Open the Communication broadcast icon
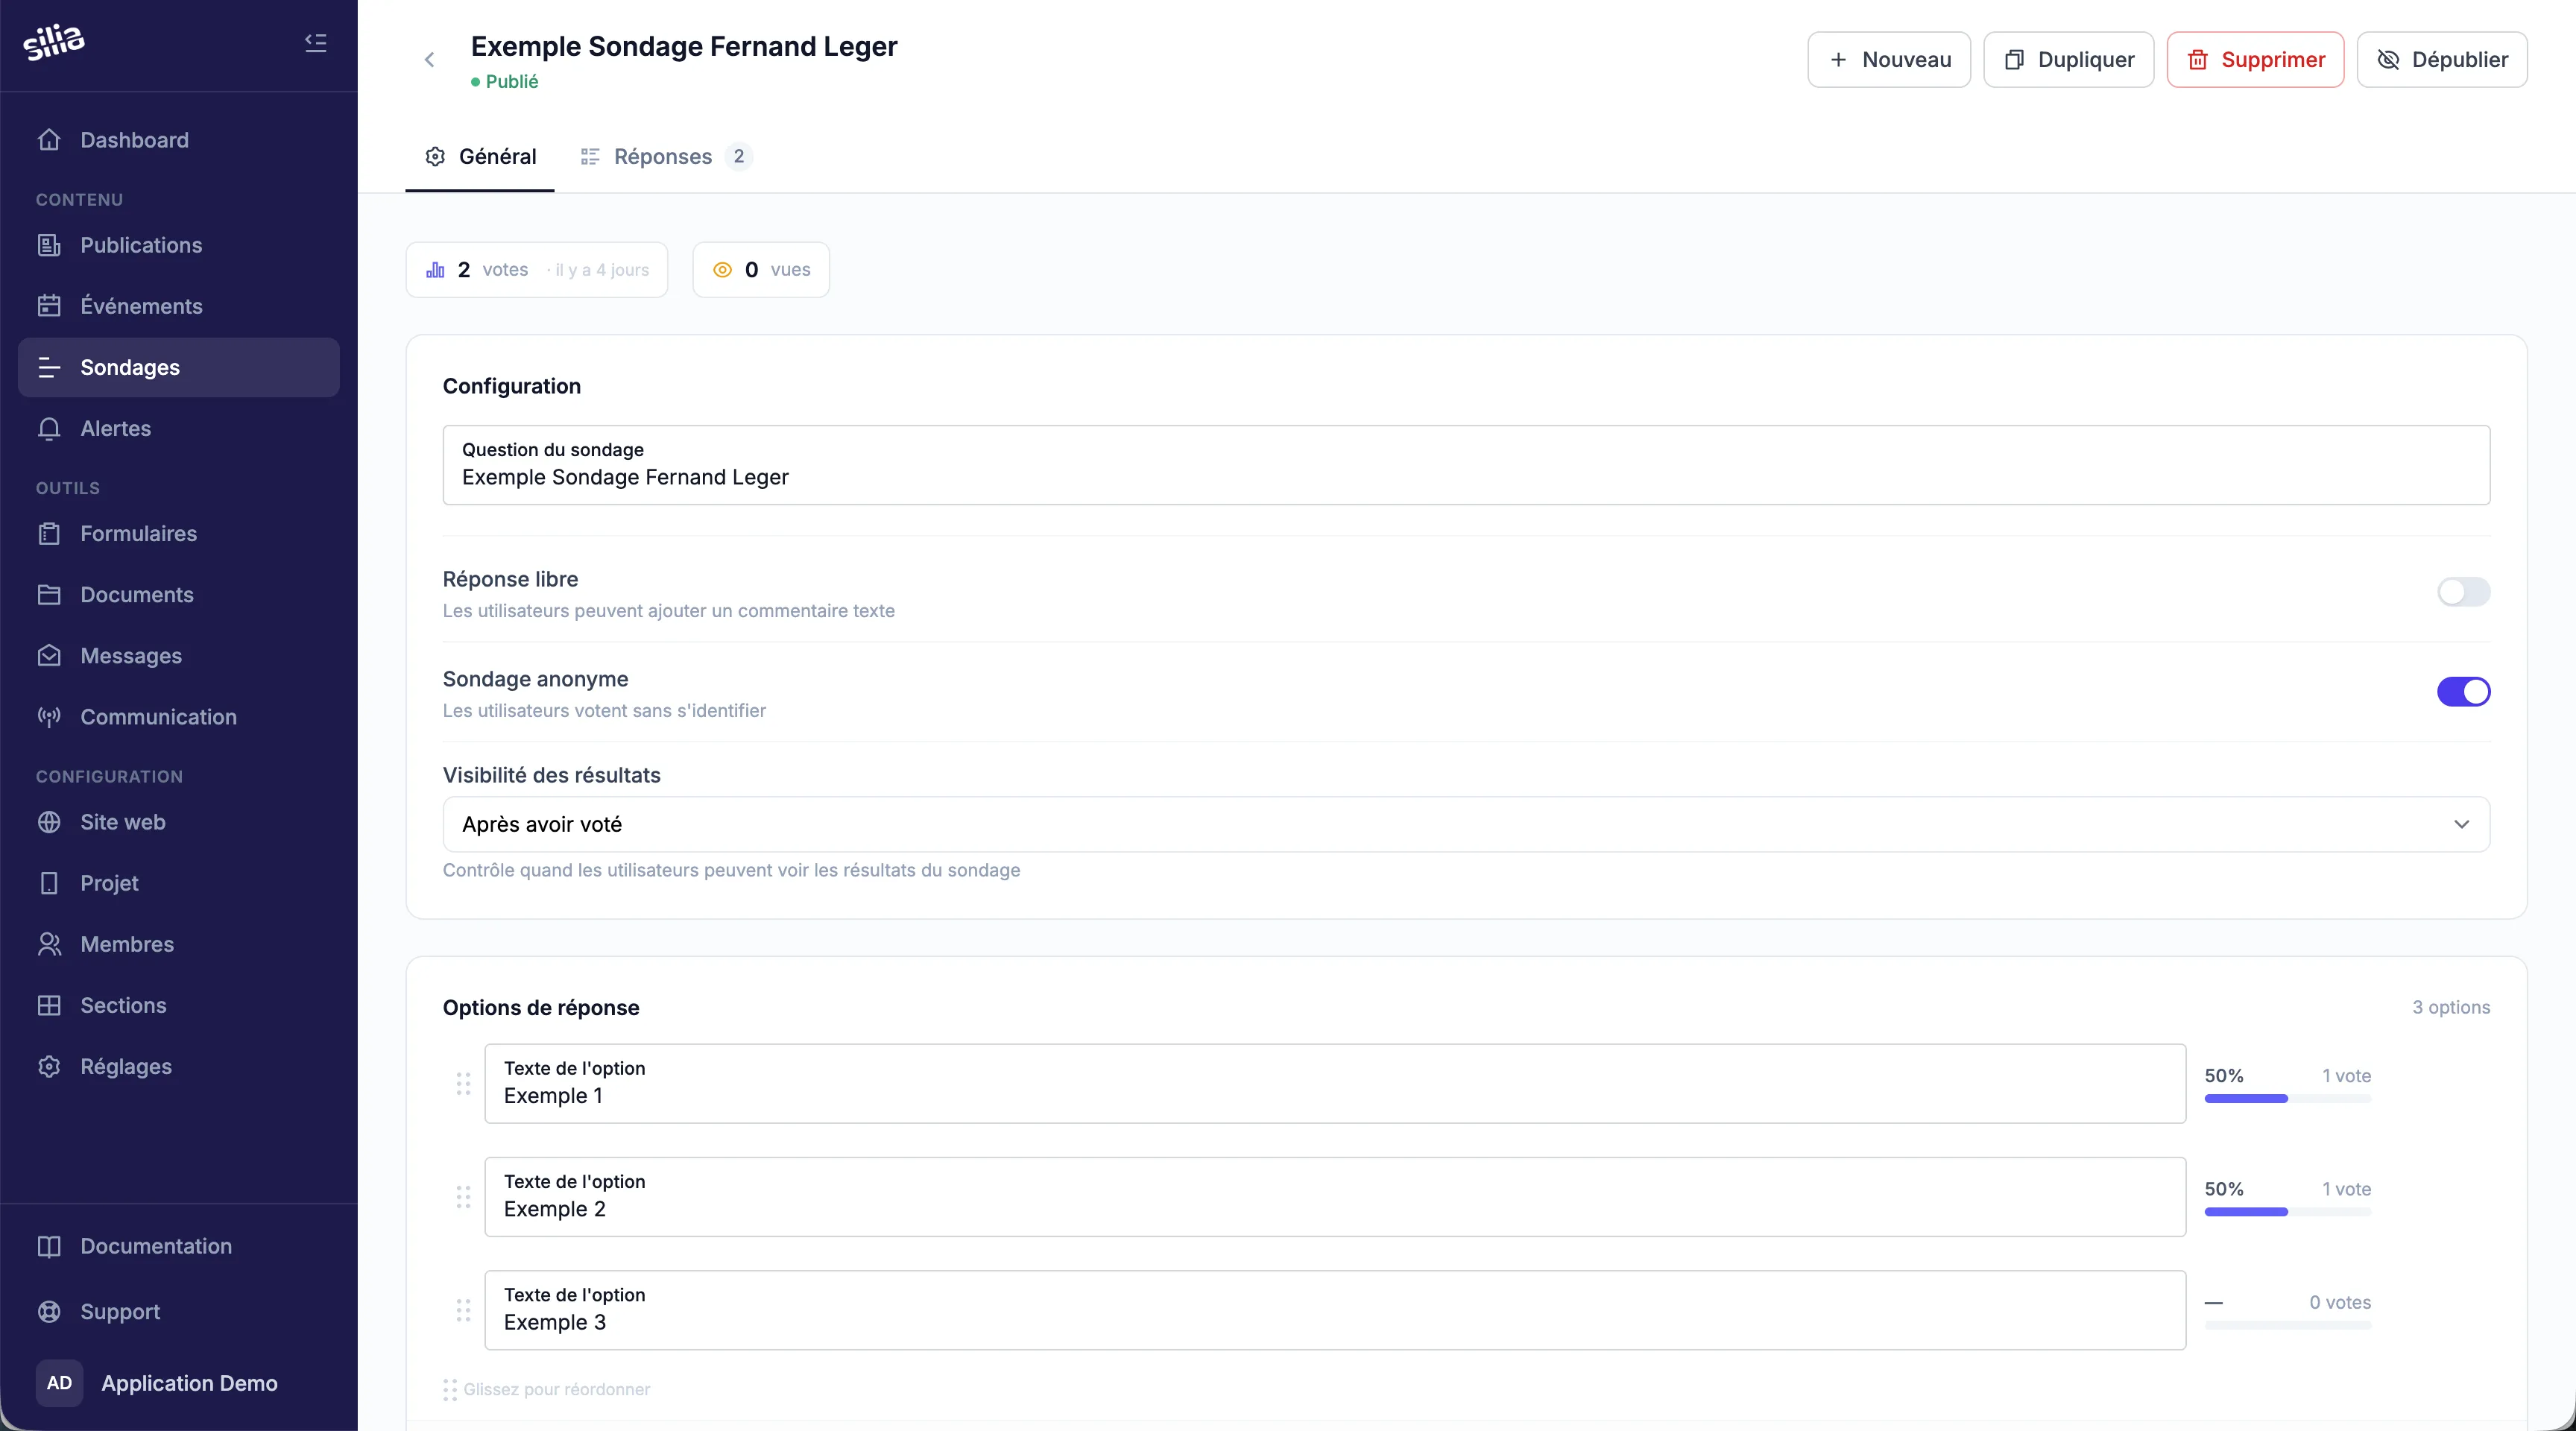This screenshot has height=1431, width=2576. [49, 716]
